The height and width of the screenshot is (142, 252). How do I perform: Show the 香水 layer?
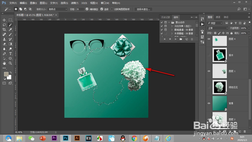[x=209, y=55]
